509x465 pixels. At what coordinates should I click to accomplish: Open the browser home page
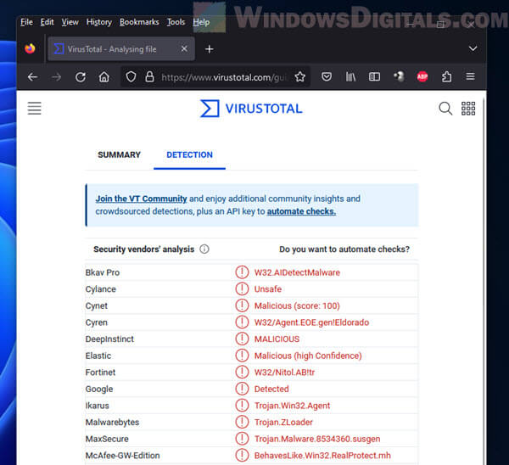pyautogui.click(x=103, y=77)
